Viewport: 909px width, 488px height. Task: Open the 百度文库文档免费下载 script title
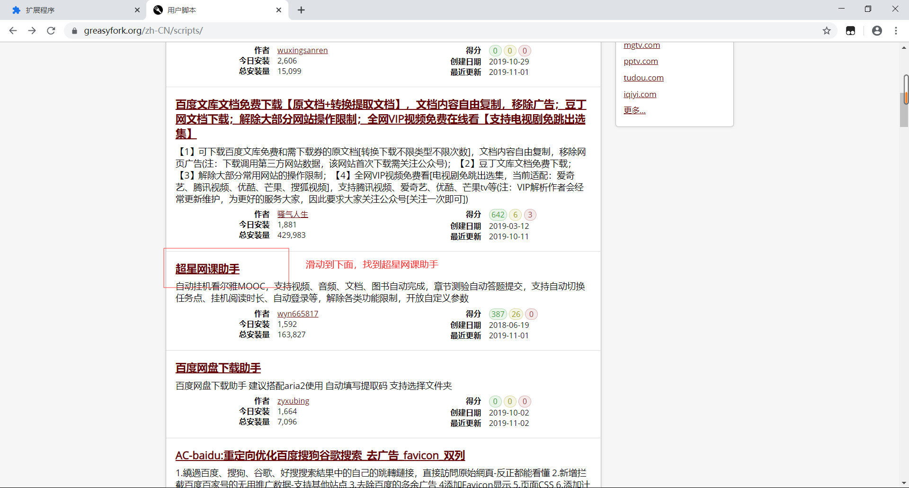381,119
